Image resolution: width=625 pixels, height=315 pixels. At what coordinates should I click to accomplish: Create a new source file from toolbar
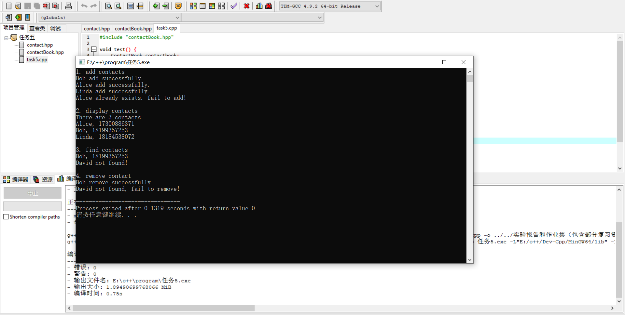click(9, 6)
